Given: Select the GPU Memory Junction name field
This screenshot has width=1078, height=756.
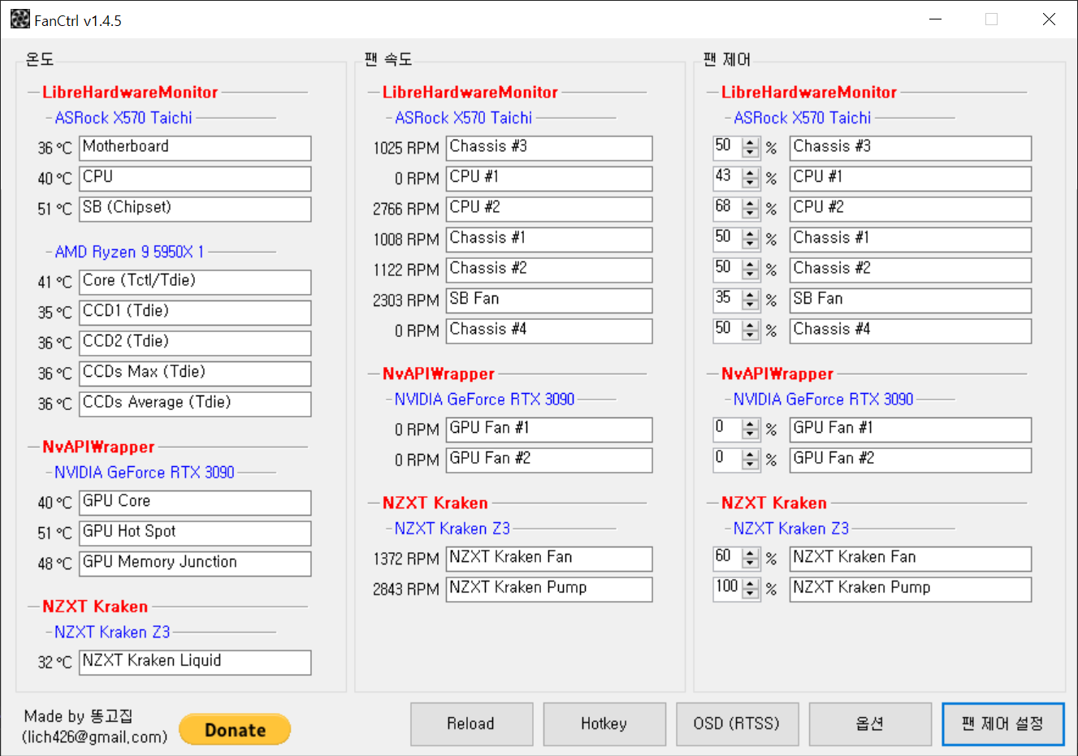Looking at the screenshot, I should click(x=195, y=564).
